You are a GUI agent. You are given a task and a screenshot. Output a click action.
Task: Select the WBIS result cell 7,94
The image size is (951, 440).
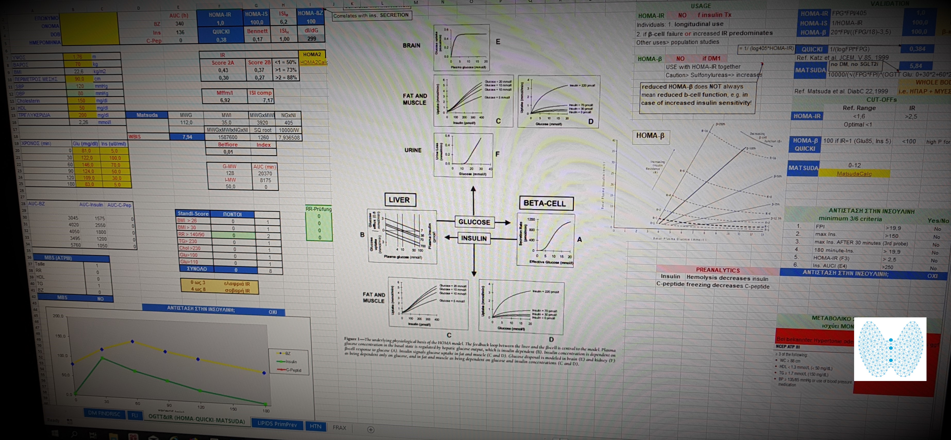[187, 137]
